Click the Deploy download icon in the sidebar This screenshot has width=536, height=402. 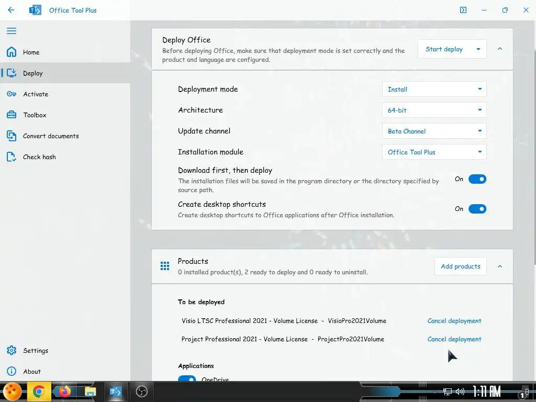click(x=12, y=73)
